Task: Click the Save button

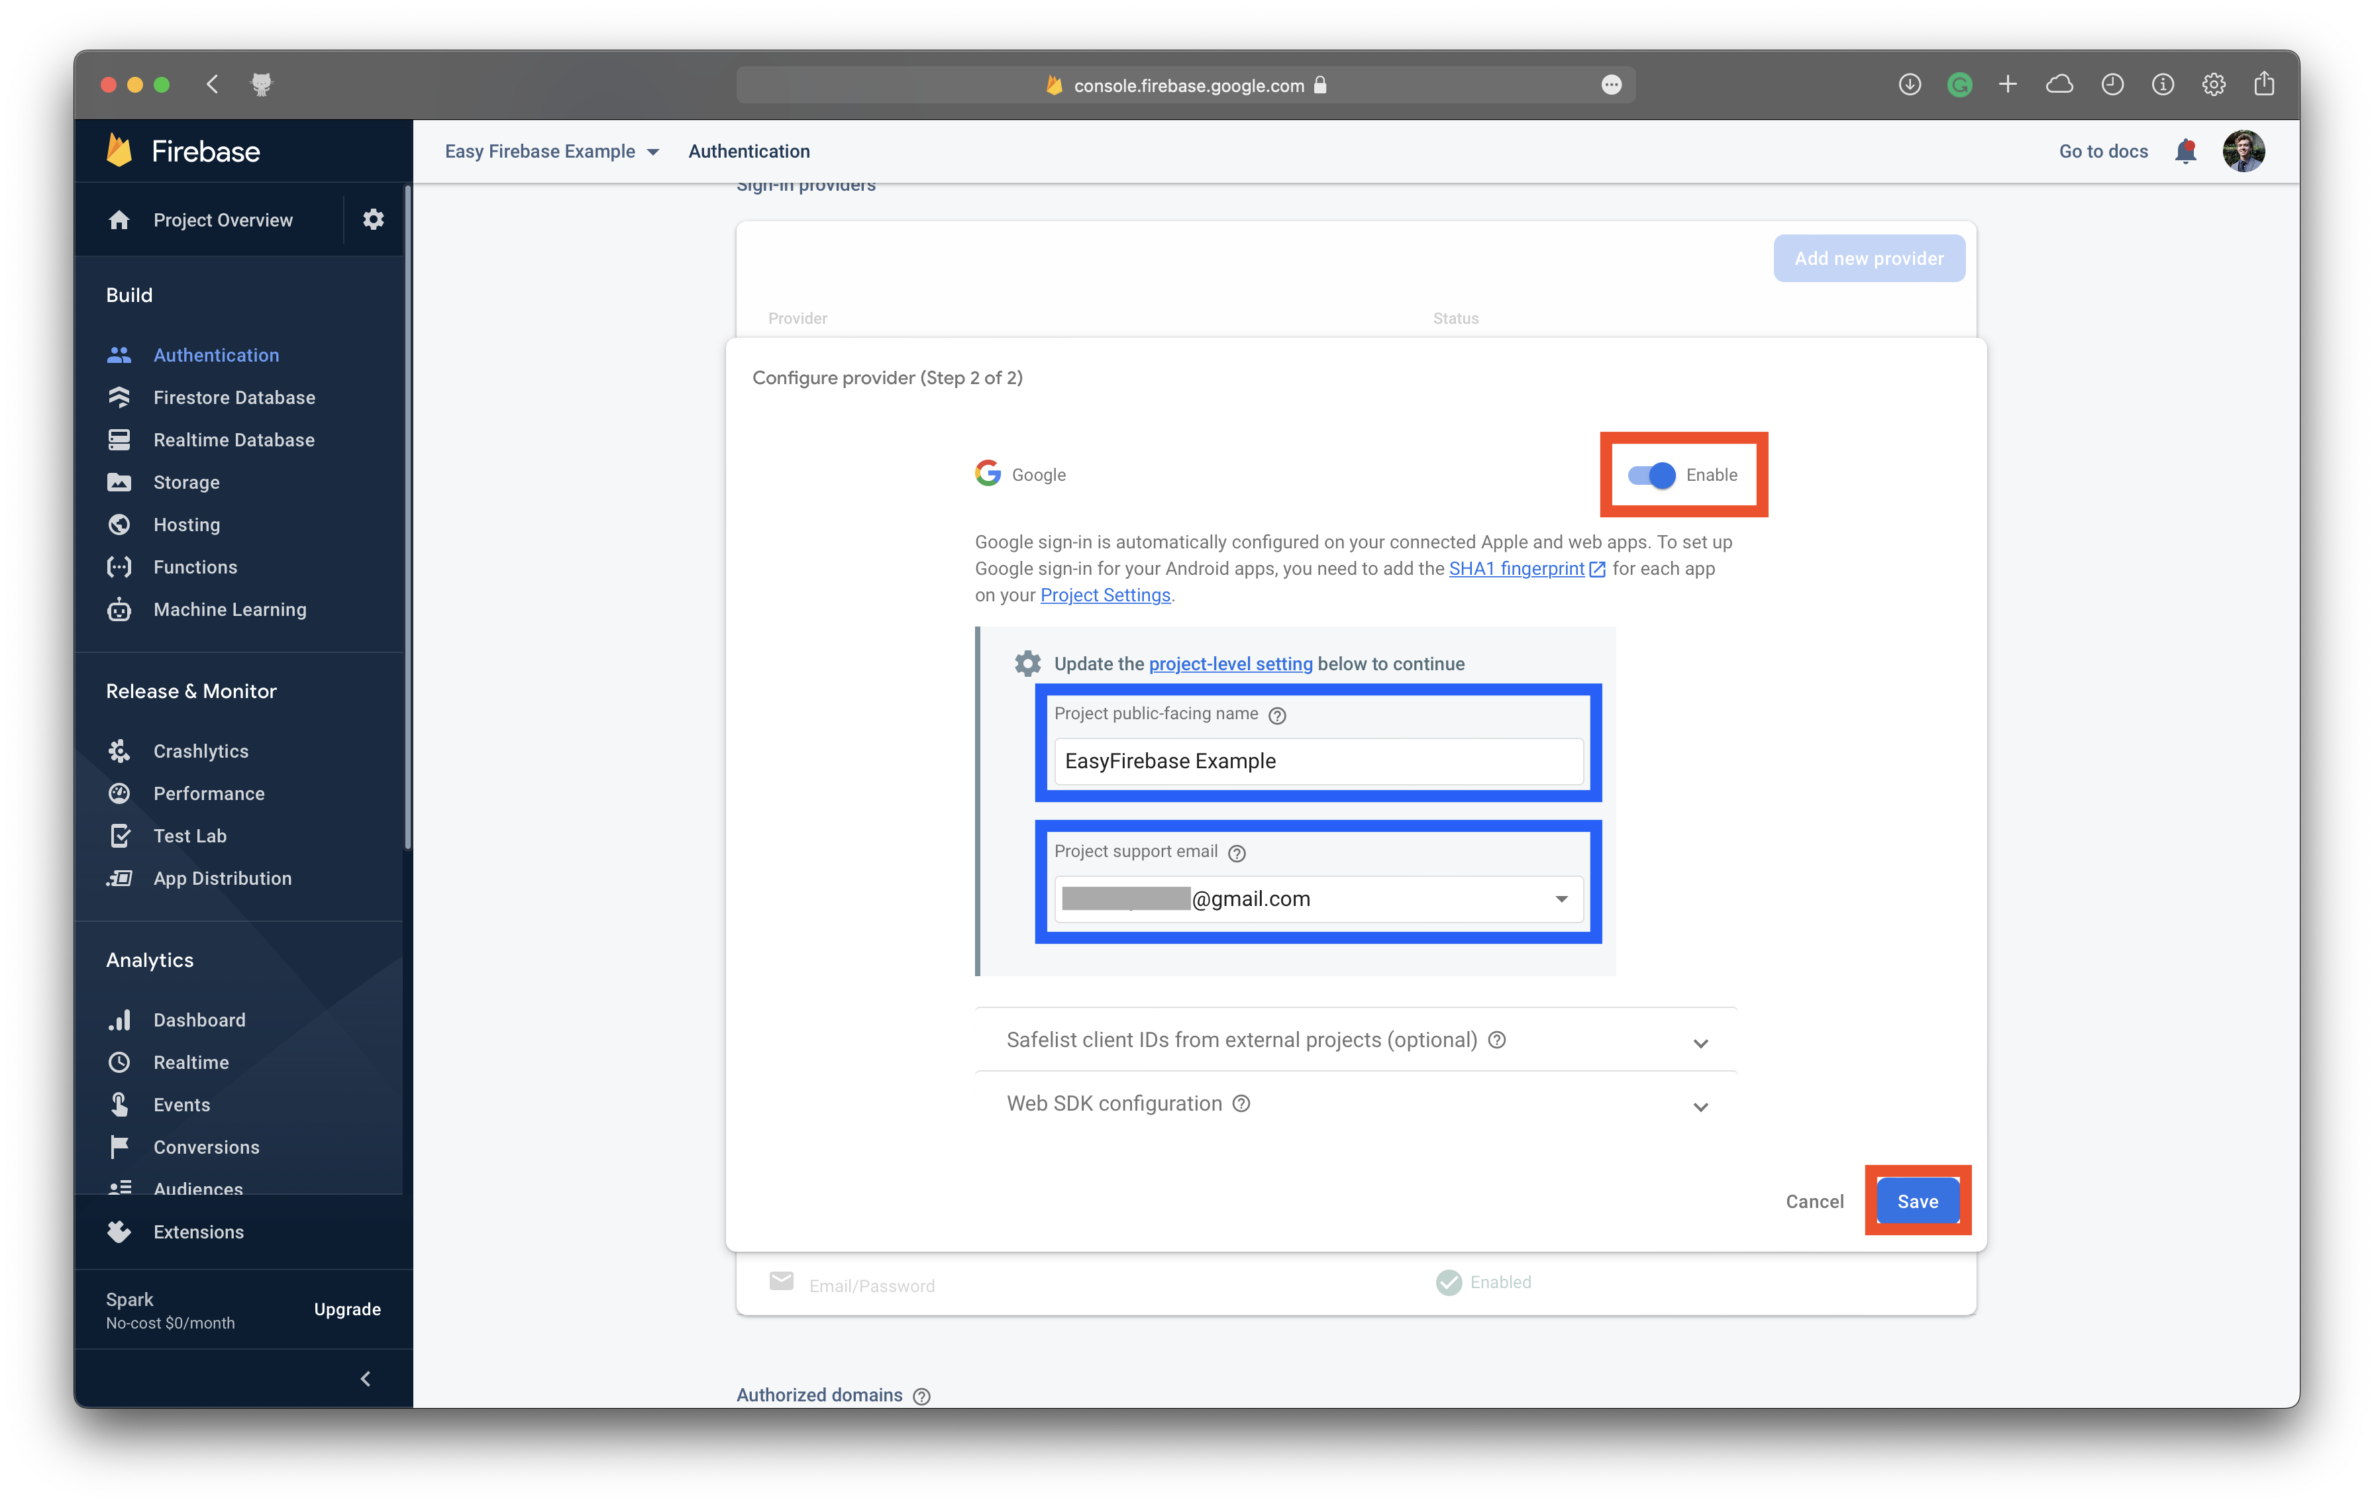Action: click(x=1916, y=1201)
